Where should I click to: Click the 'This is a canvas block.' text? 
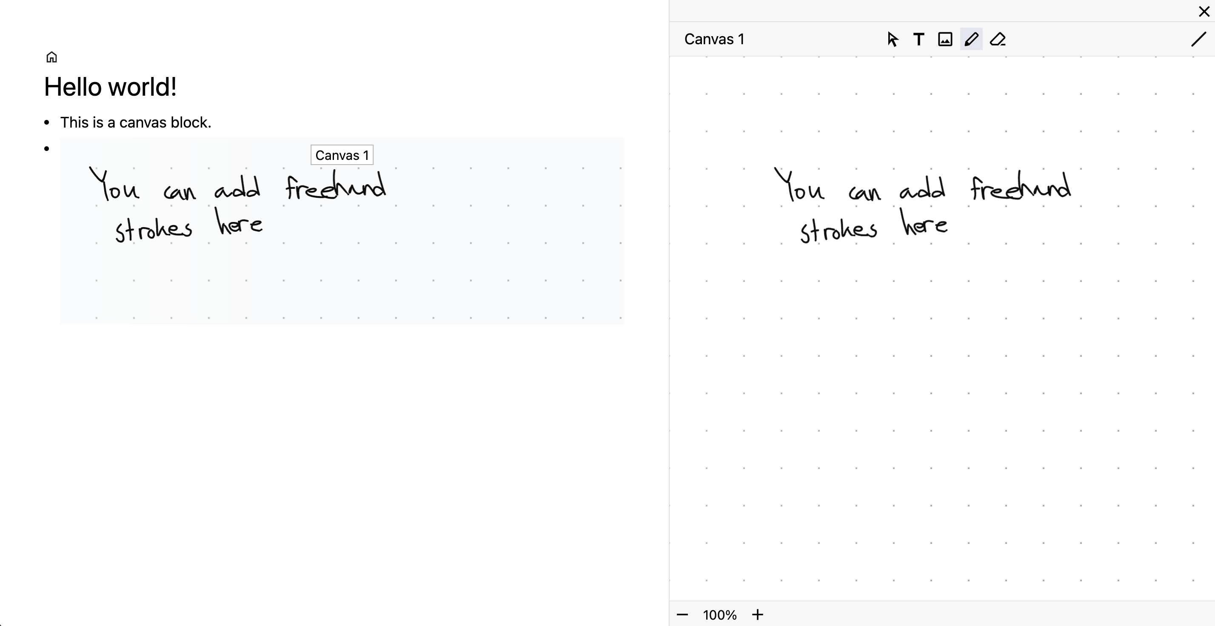(x=135, y=122)
